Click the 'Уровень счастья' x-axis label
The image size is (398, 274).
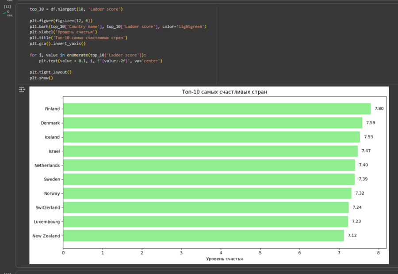click(224, 259)
